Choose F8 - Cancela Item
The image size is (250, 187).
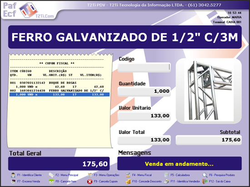66,182
